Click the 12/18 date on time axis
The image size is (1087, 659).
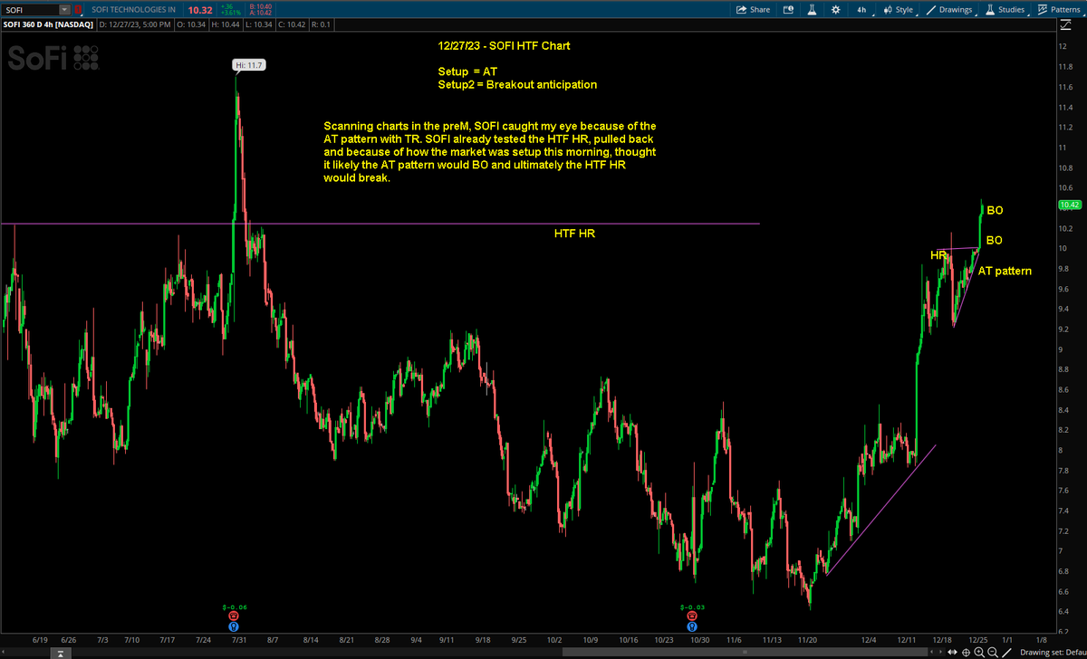pyautogui.click(x=943, y=638)
